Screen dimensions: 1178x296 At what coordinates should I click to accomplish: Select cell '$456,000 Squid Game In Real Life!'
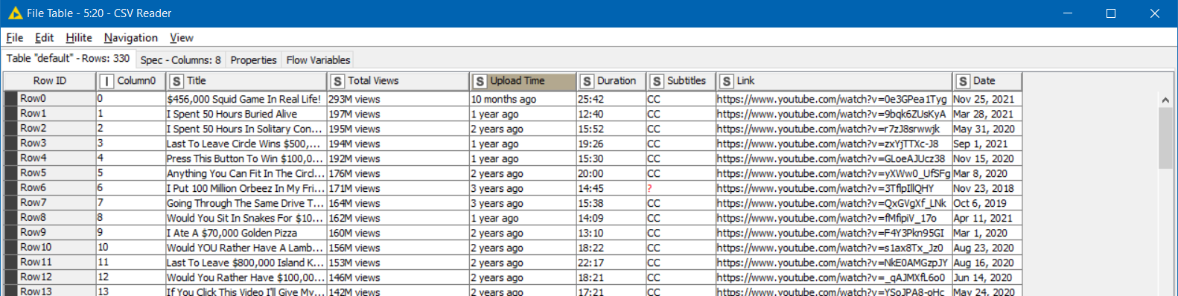(246, 99)
